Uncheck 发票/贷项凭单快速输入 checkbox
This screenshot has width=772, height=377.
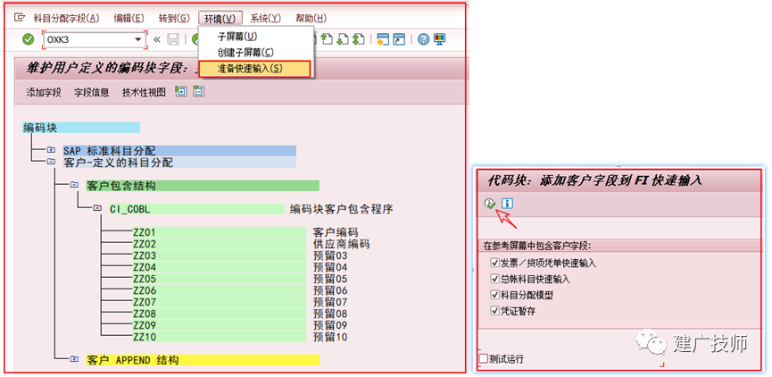point(495,263)
